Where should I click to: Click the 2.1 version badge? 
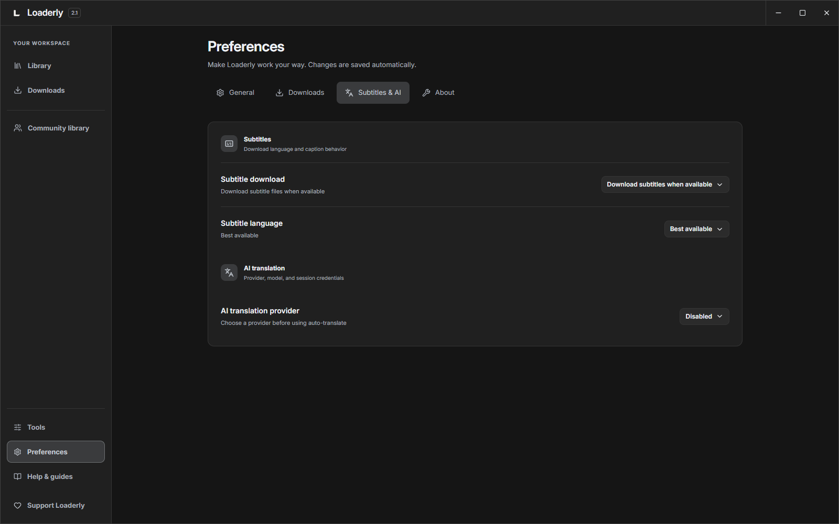[x=74, y=13]
